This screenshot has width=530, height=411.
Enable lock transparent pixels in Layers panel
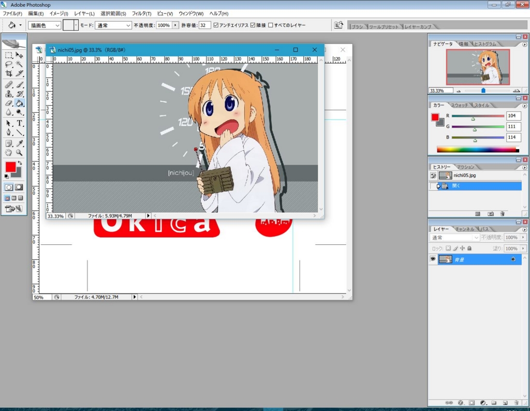(x=448, y=248)
